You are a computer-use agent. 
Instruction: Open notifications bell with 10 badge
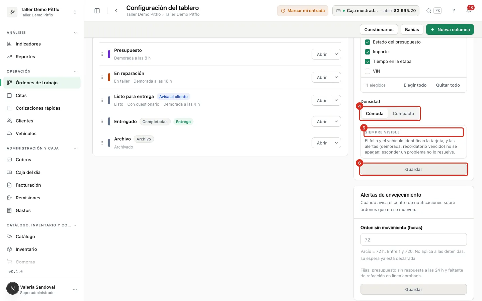pos(469,11)
